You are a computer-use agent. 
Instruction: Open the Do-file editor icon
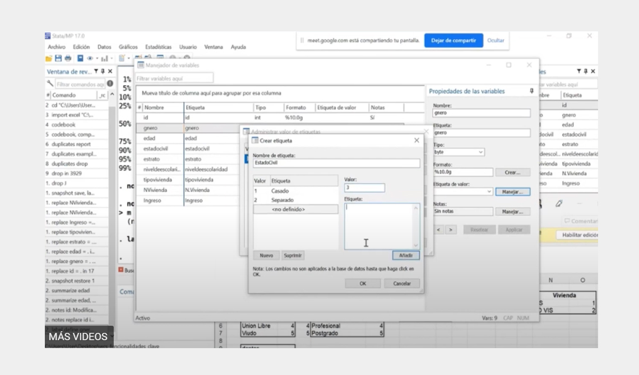coord(122,59)
